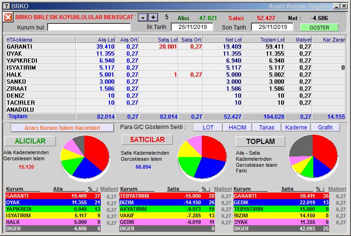The width and height of the screenshot is (351, 236).
Task: Click DIGER 42.093 row in total list
Action: (x=281, y=229)
